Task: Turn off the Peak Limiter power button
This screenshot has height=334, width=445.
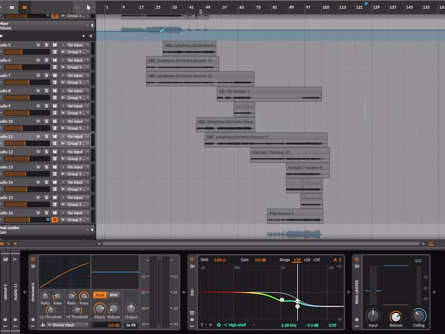Action: tap(357, 259)
